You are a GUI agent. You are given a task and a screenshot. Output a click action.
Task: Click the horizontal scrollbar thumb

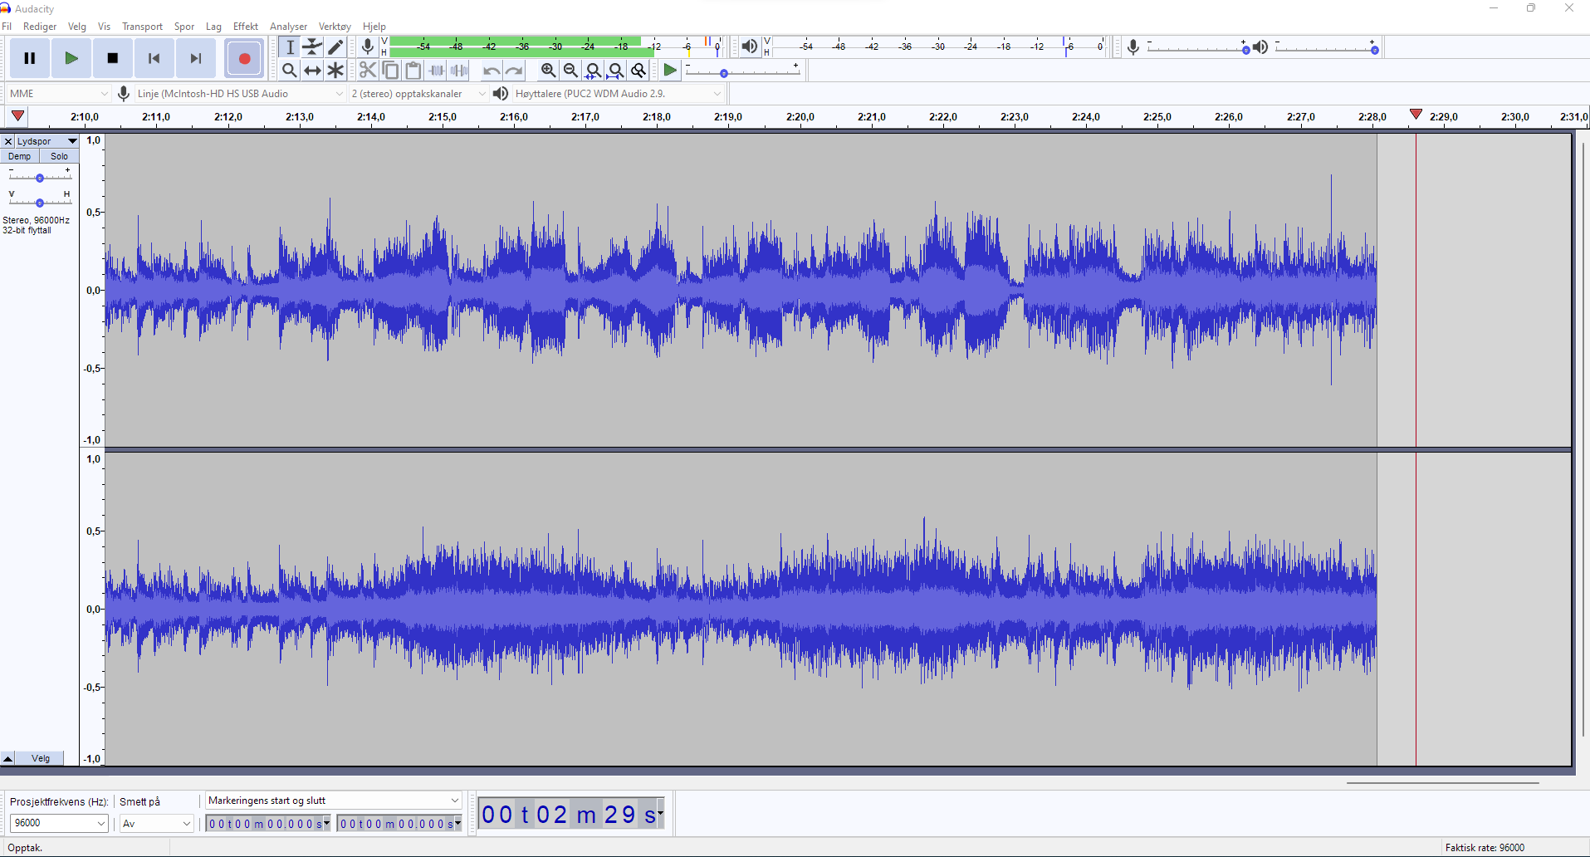click(1443, 782)
